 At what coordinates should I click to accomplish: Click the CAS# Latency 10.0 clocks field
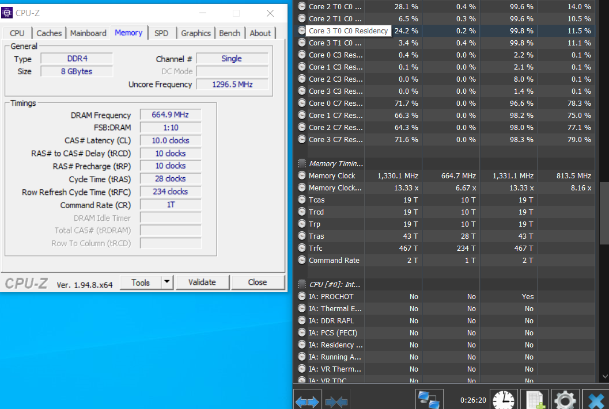click(x=171, y=140)
